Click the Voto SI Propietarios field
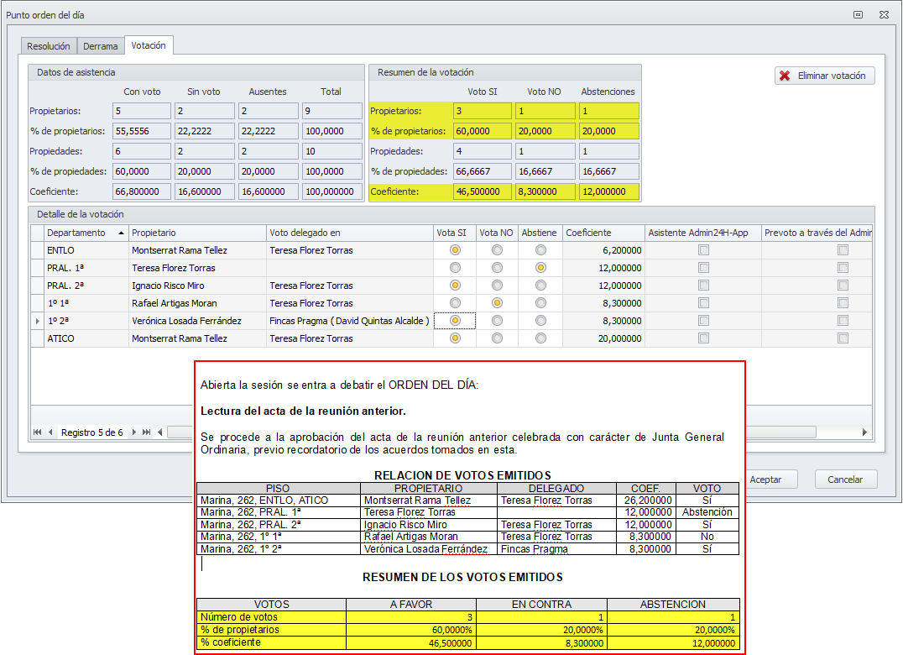The width and height of the screenshot is (903, 655). [x=482, y=111]
